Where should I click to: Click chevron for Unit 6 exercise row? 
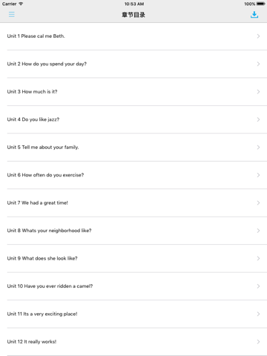tap(258, 175)
